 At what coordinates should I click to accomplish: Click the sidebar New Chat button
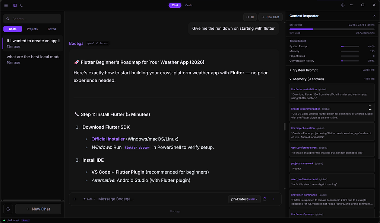[38, 209]
